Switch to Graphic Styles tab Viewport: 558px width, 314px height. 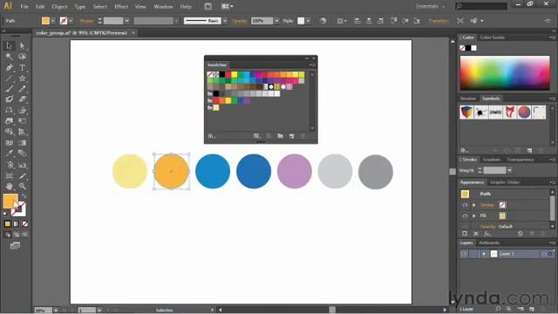click(505, 182)
